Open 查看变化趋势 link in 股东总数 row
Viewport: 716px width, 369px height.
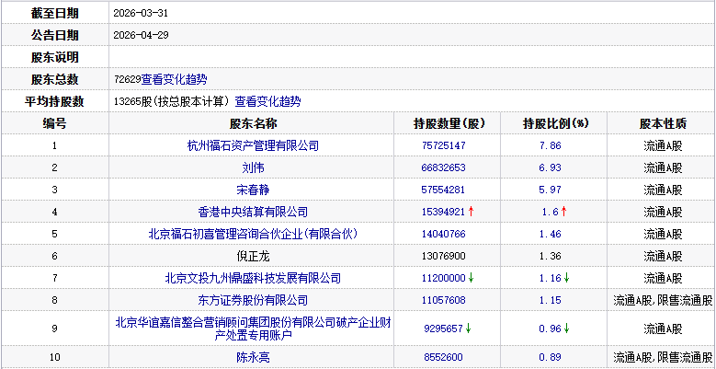175,80
